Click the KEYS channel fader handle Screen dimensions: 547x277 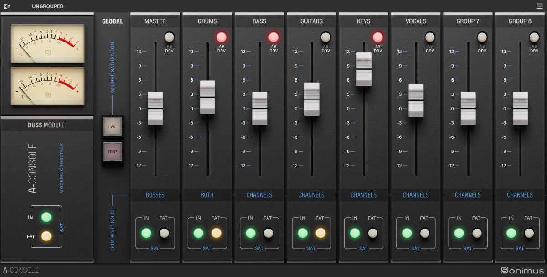coord(364,69)
